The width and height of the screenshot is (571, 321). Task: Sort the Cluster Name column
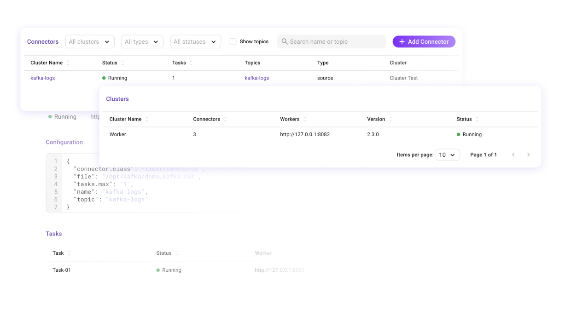coord(68,63)
